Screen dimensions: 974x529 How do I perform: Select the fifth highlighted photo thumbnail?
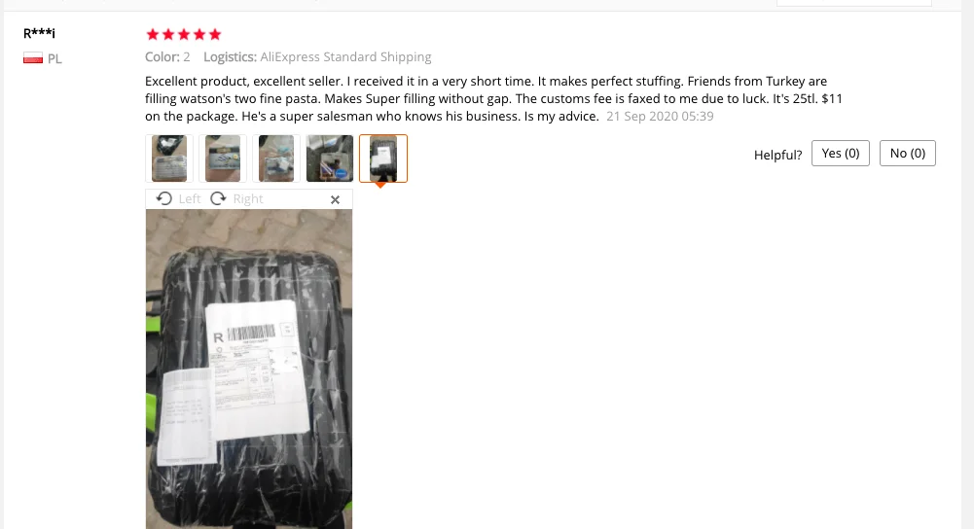[x=383, y=159]
